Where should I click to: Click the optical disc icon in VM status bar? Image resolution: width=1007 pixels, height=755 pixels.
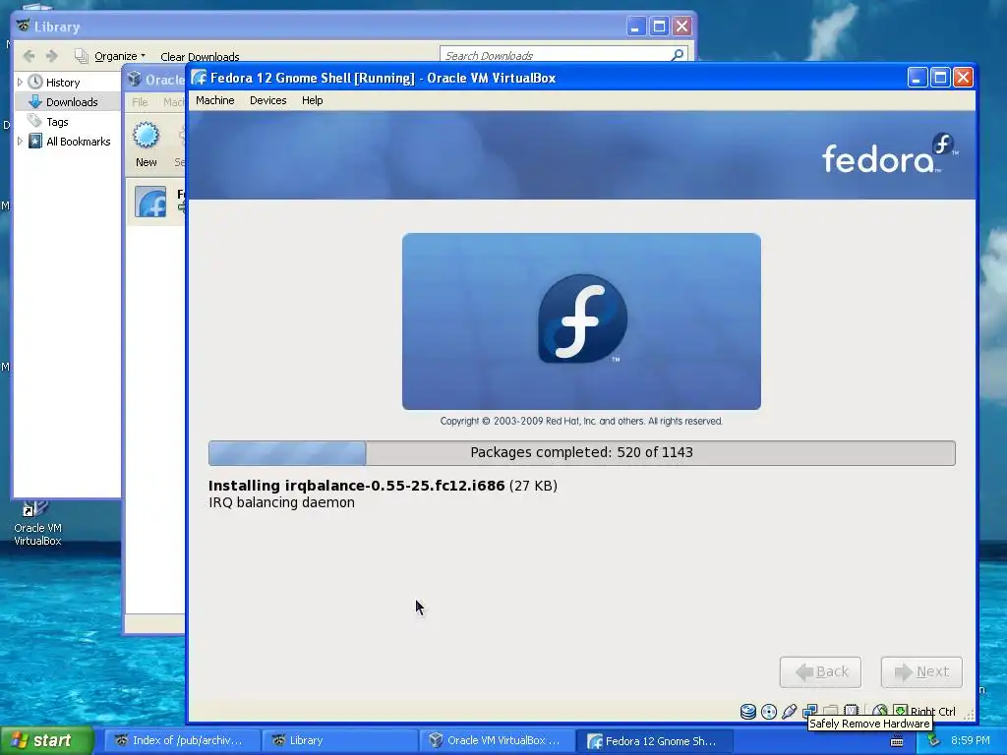(x=769, y=712)
